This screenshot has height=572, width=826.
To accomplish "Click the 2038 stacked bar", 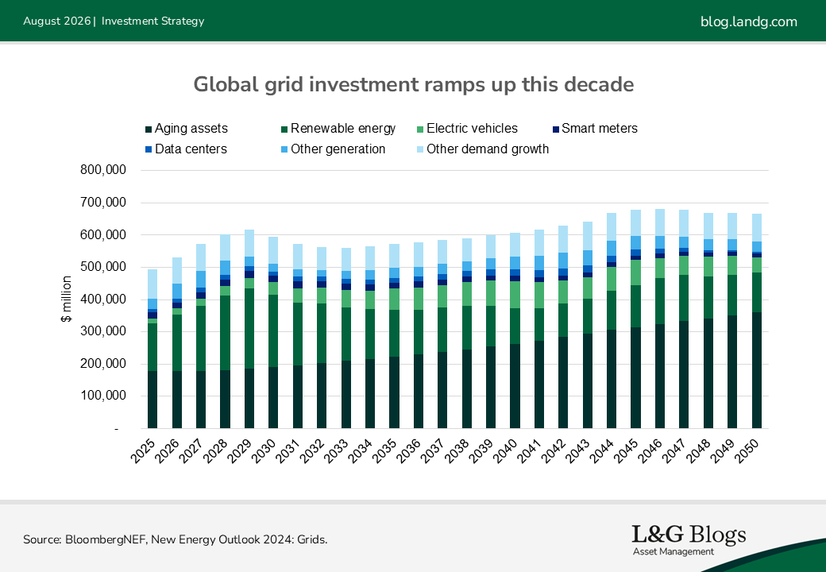I will point(467,334).
